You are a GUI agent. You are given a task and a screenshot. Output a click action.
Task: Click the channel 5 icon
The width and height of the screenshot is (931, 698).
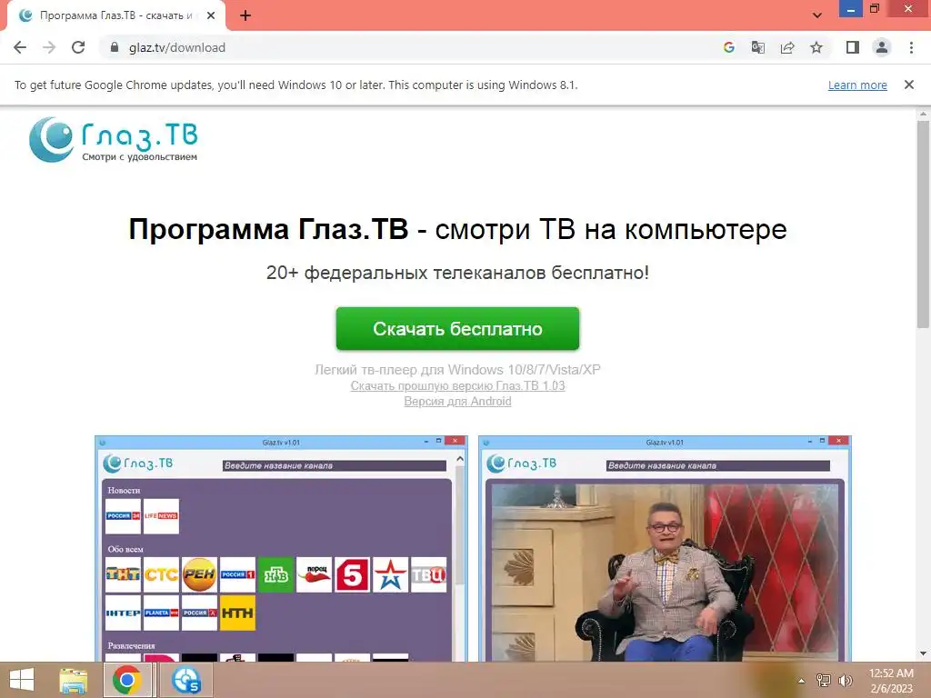pos(352,574)
